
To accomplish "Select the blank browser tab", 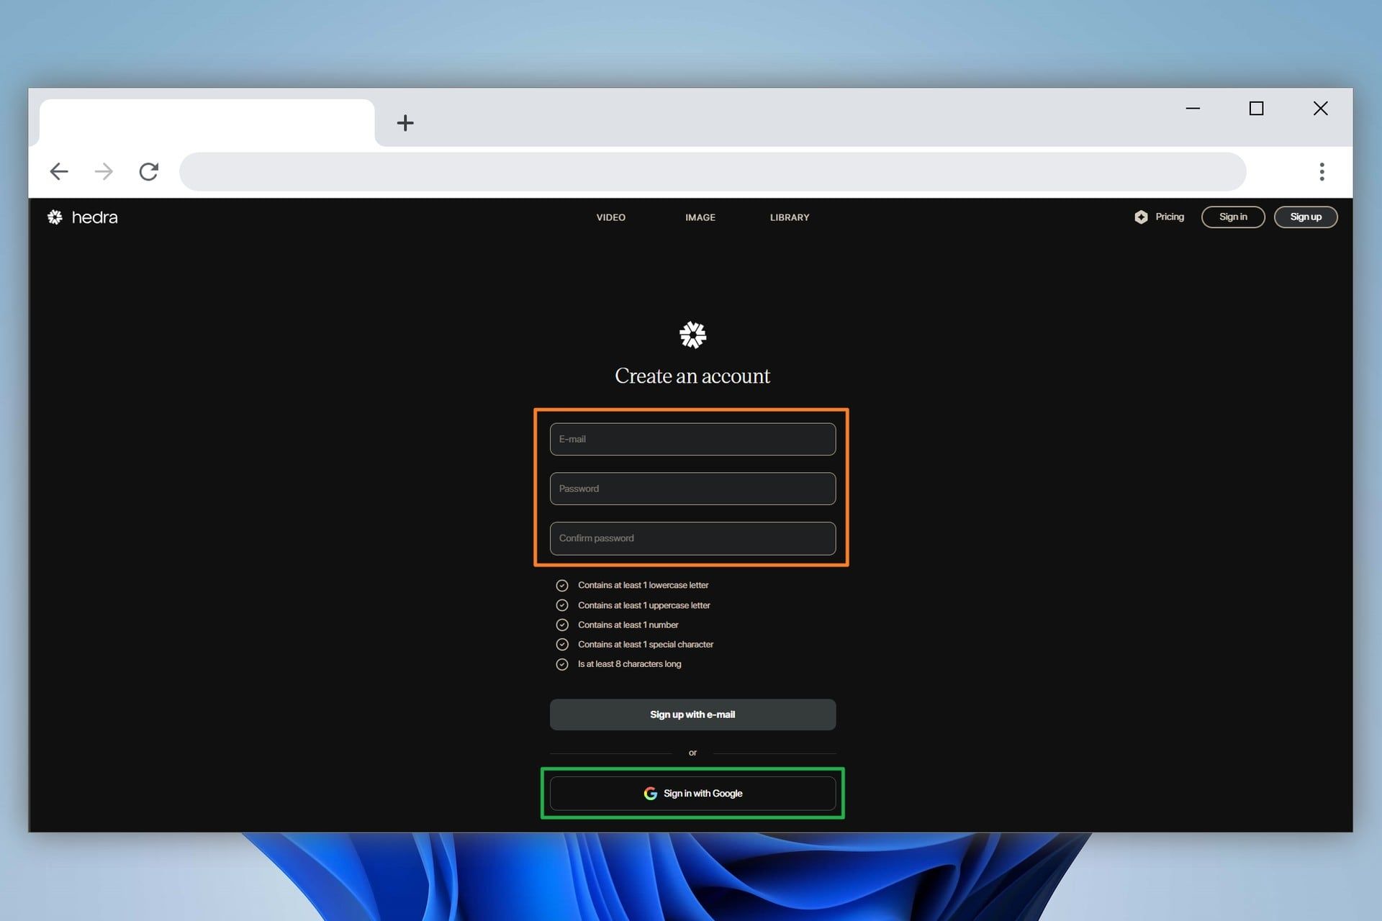I will 207,123.
